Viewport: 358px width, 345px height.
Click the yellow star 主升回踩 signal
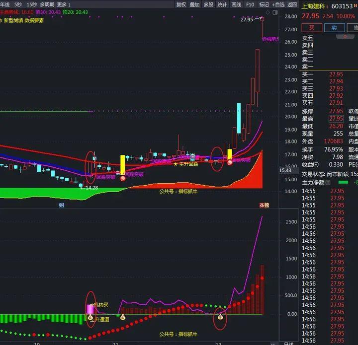186,164
